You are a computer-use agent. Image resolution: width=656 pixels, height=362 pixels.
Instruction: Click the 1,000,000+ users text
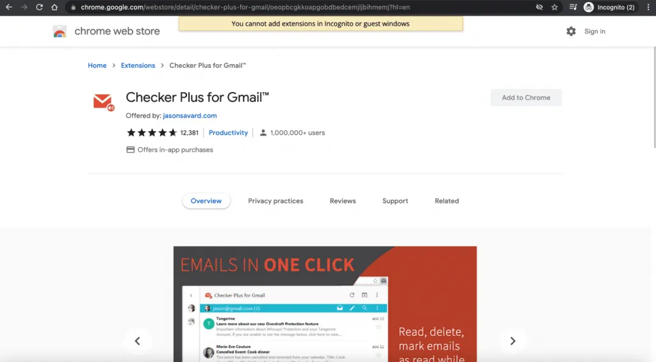click(297, 133)
